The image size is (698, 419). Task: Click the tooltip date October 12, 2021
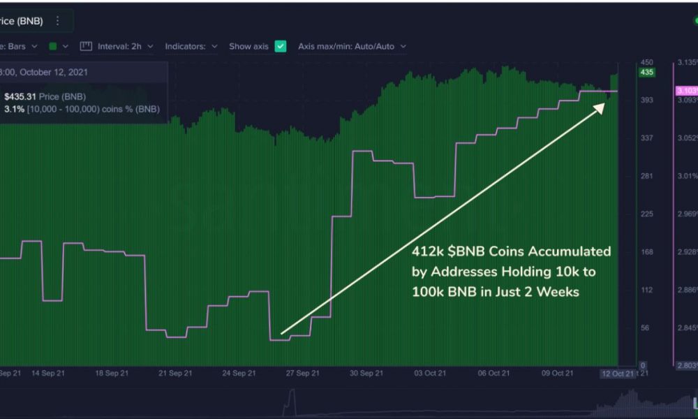coord(43,72)
